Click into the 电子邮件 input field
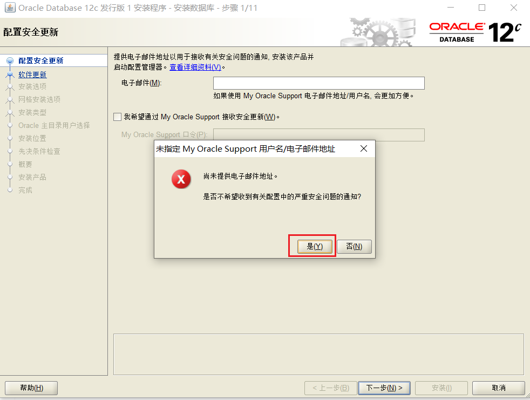The height and width of the screenshot is (400, 530). point(319,83)
